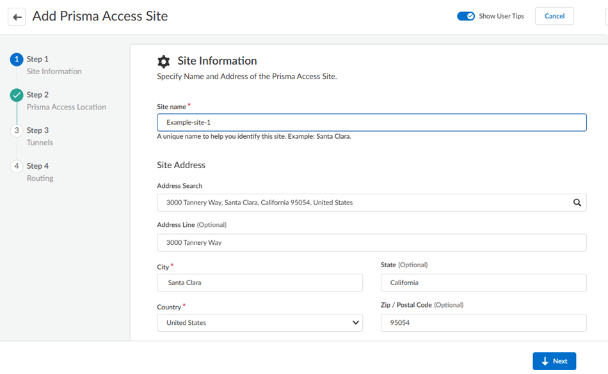Click the Step 4 numbered circle icon
Screen dimensions: 608x374
coord(17,166)
